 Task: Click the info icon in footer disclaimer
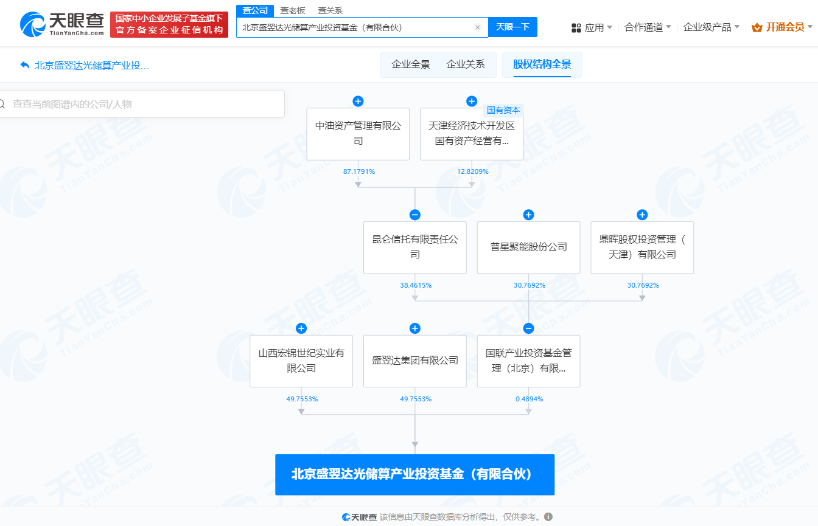tap(548, 517)
